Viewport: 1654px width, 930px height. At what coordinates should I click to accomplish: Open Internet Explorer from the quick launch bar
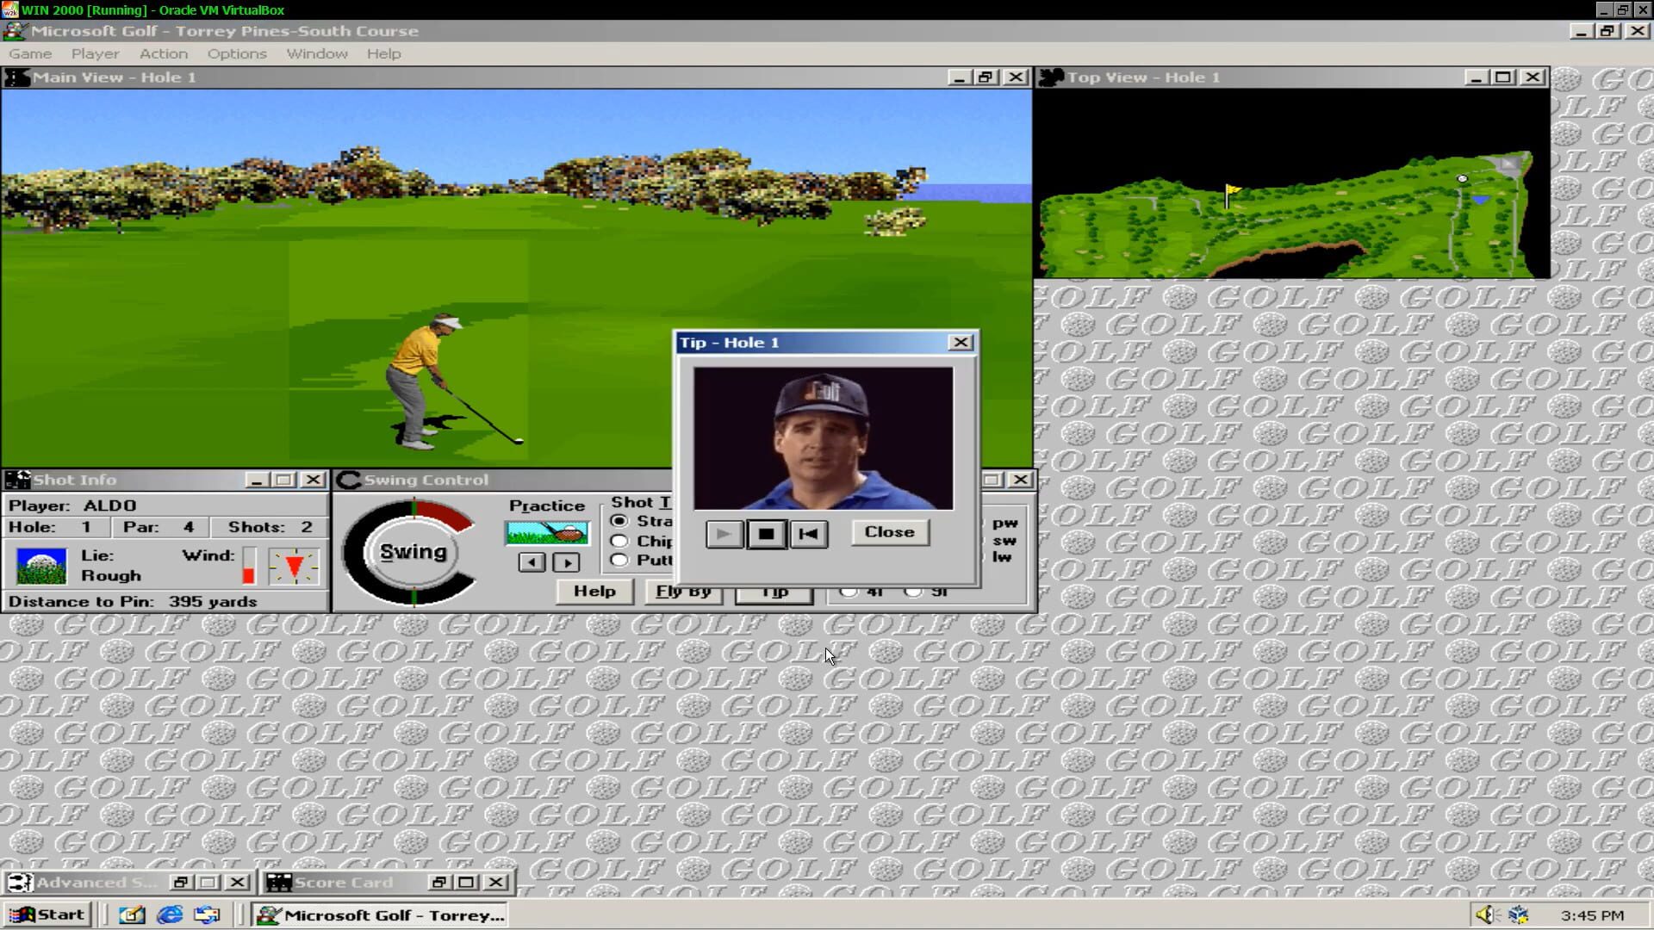pos(169,914)
